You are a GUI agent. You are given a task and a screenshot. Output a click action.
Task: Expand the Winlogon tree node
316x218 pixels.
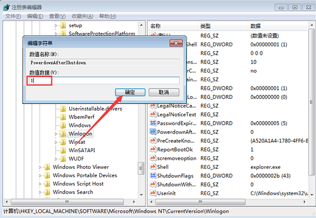coord(56,134)
